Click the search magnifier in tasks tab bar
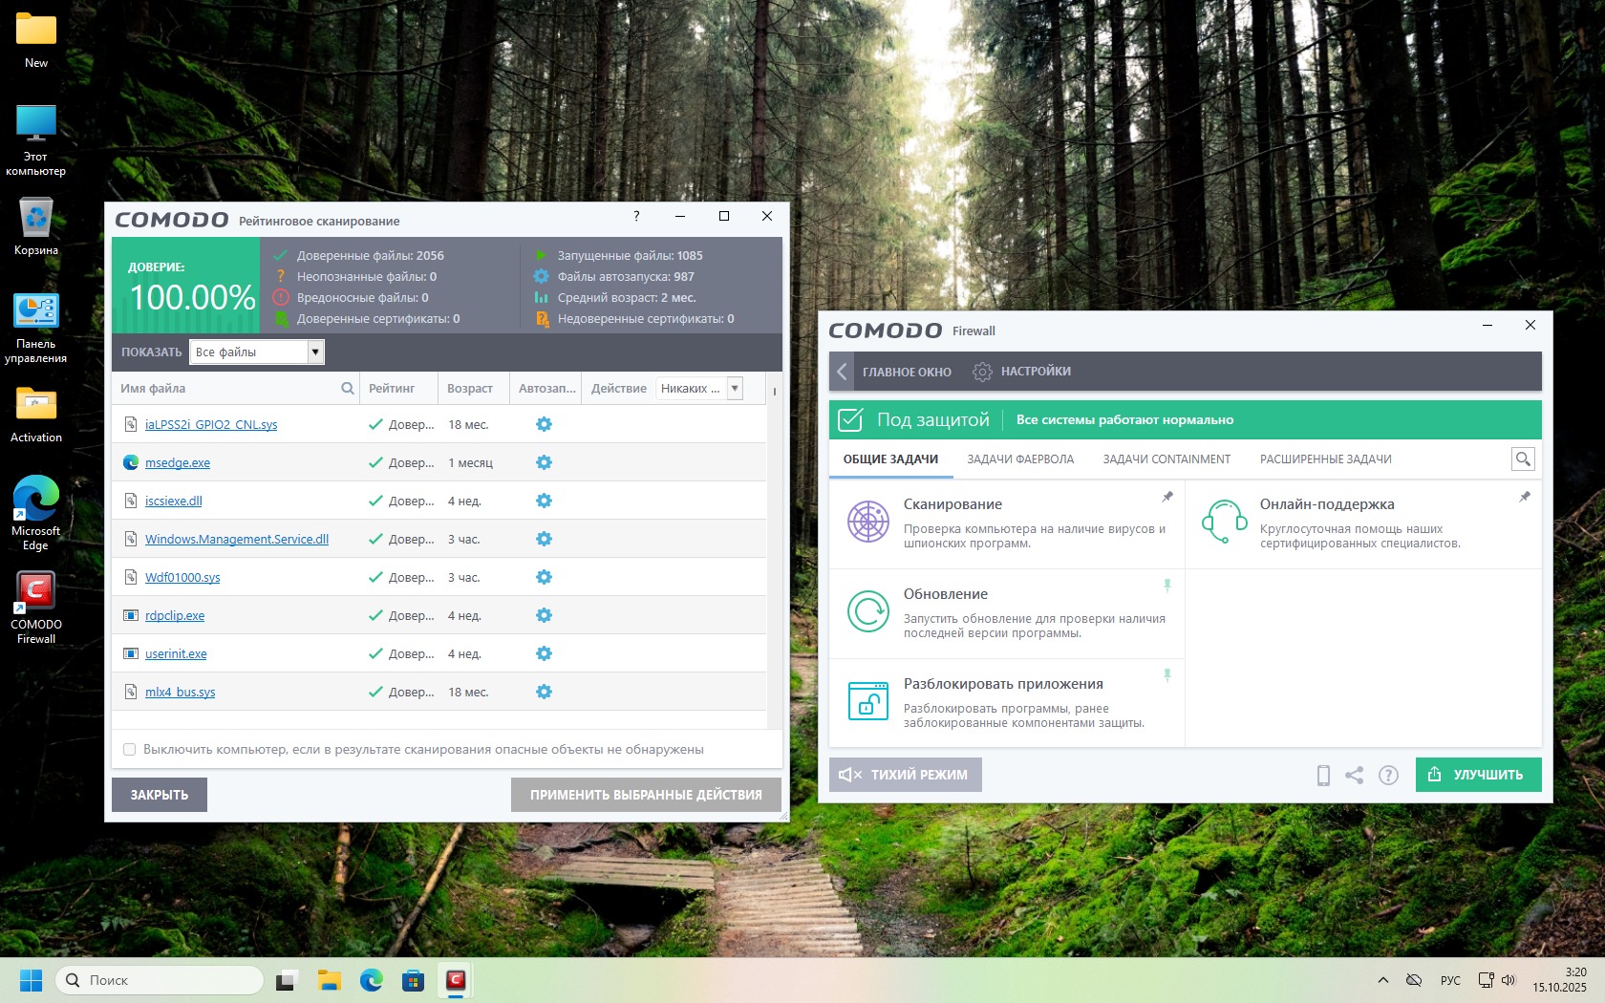 (1523, 459)
